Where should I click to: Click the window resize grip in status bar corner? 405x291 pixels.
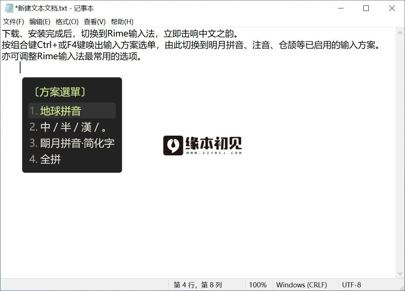pyautogui.click(x=402, y=288)
